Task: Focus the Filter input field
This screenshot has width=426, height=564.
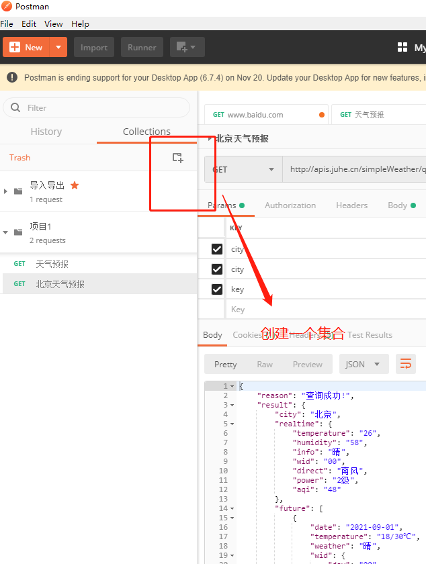Action: pyautogui.click(x=97, y=107)
